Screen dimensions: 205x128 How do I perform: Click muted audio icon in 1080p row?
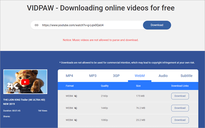tap(76, 120)
